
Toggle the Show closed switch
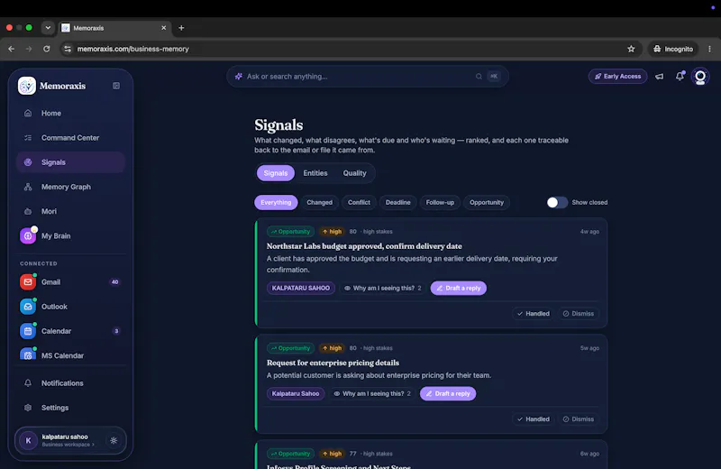(x=557, y=203)
